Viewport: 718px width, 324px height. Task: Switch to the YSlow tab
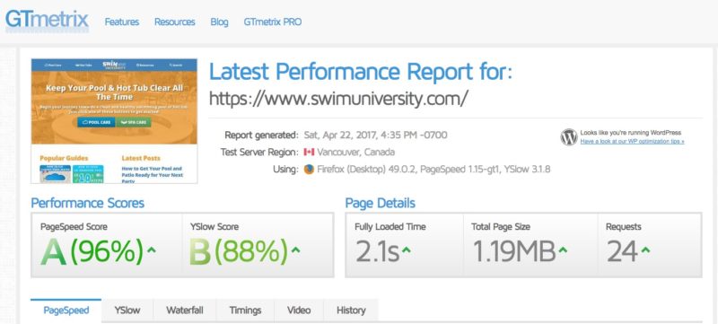127,311
